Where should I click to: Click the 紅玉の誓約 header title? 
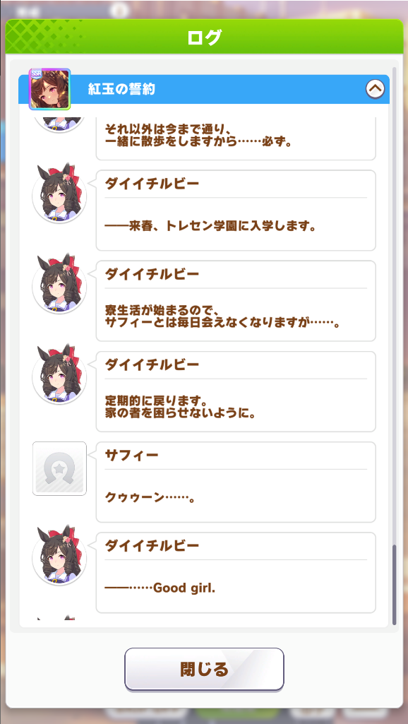(121, 90)
